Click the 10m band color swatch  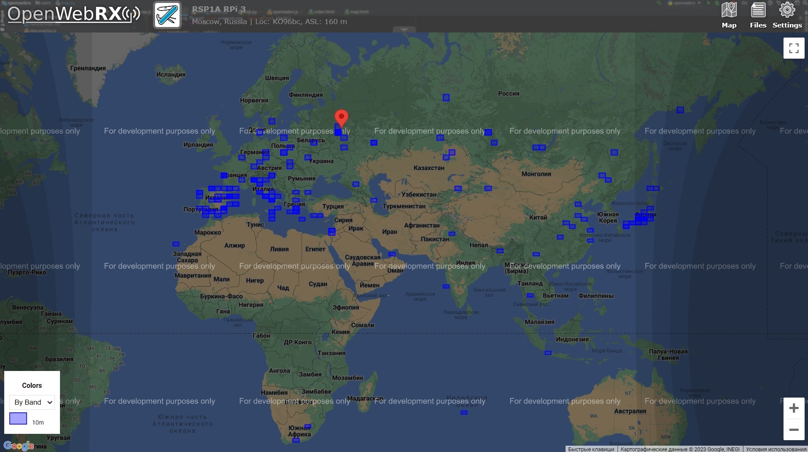click(x=18, y=419)
